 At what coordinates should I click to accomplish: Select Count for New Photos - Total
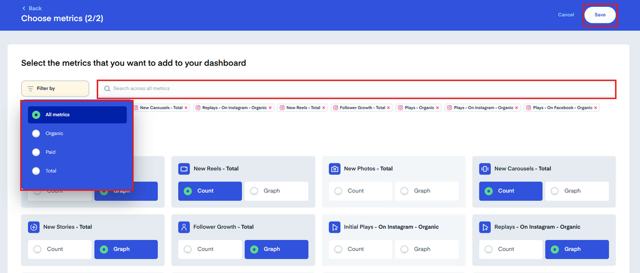pyautogui.click(x=360, y=191)
